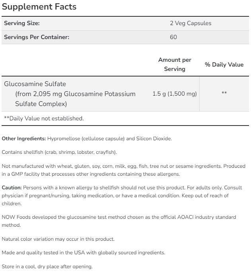This screenshot has height=273, width=251.
Task: Click the Other Ingredients label
Action: (x=24, y=139)
